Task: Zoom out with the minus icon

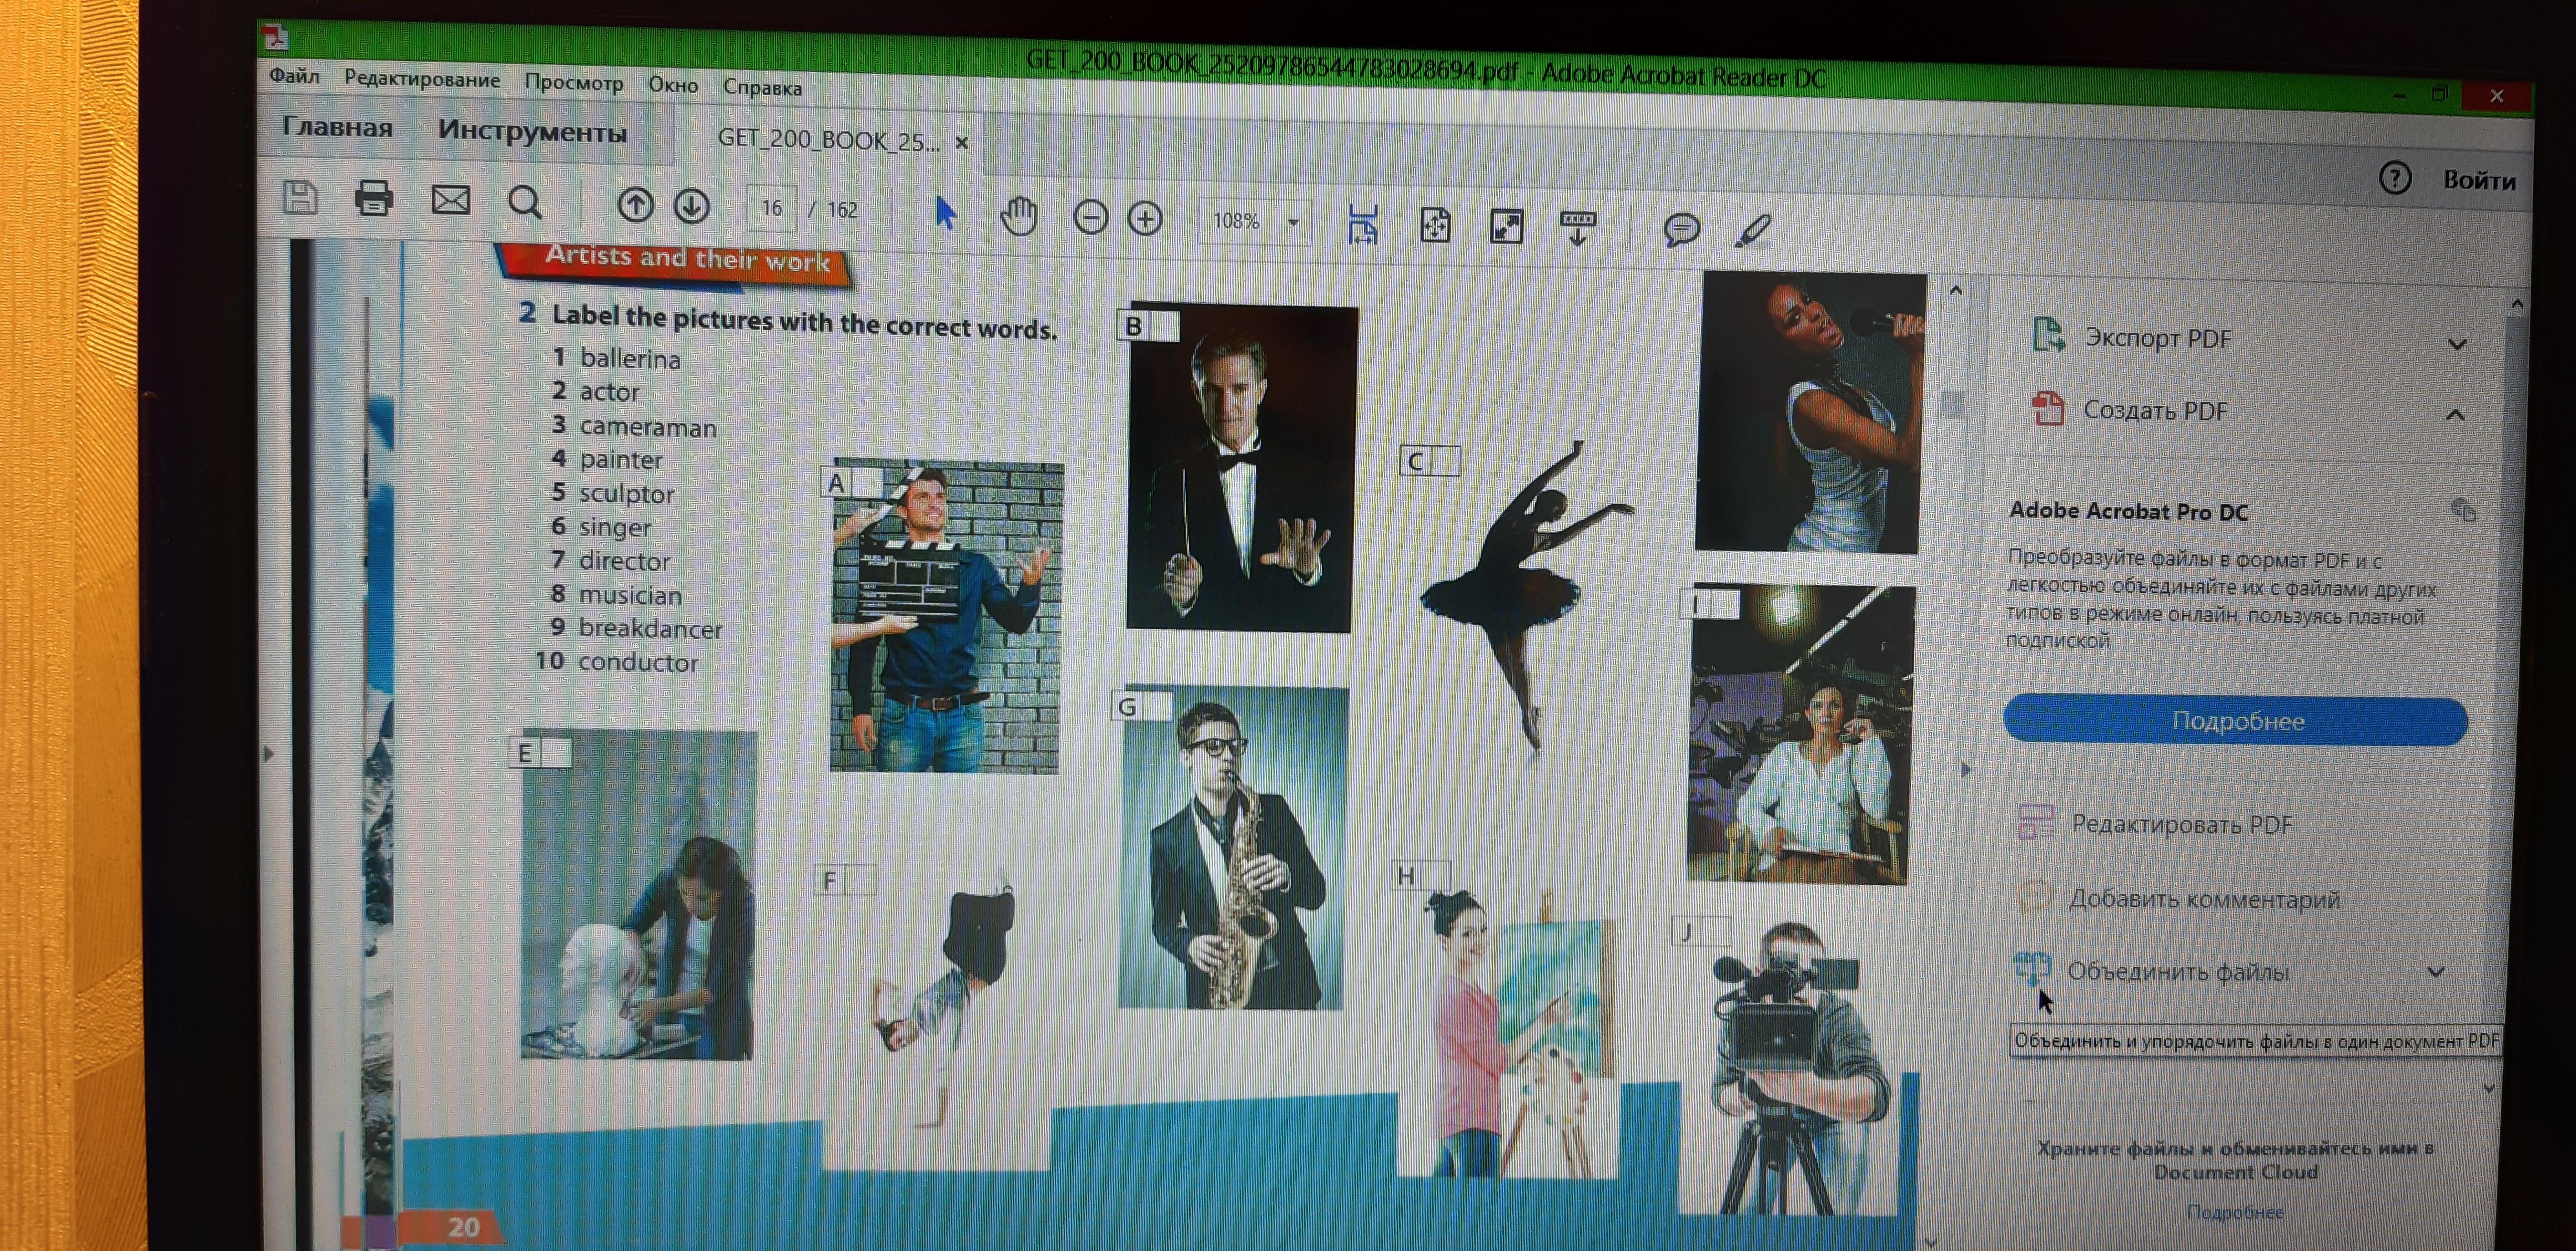Action: tap(1090, 218)
